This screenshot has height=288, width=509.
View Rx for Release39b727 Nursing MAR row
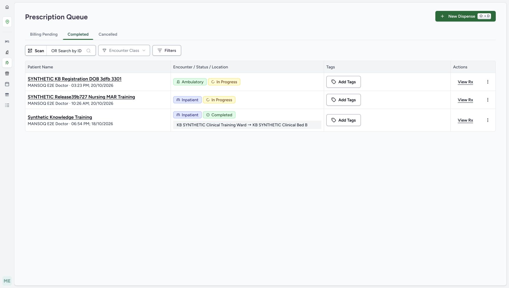pos(465,100)
